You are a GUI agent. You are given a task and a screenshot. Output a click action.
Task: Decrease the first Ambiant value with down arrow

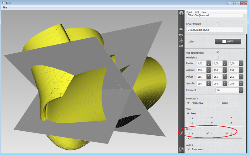[x=209, y=71]
